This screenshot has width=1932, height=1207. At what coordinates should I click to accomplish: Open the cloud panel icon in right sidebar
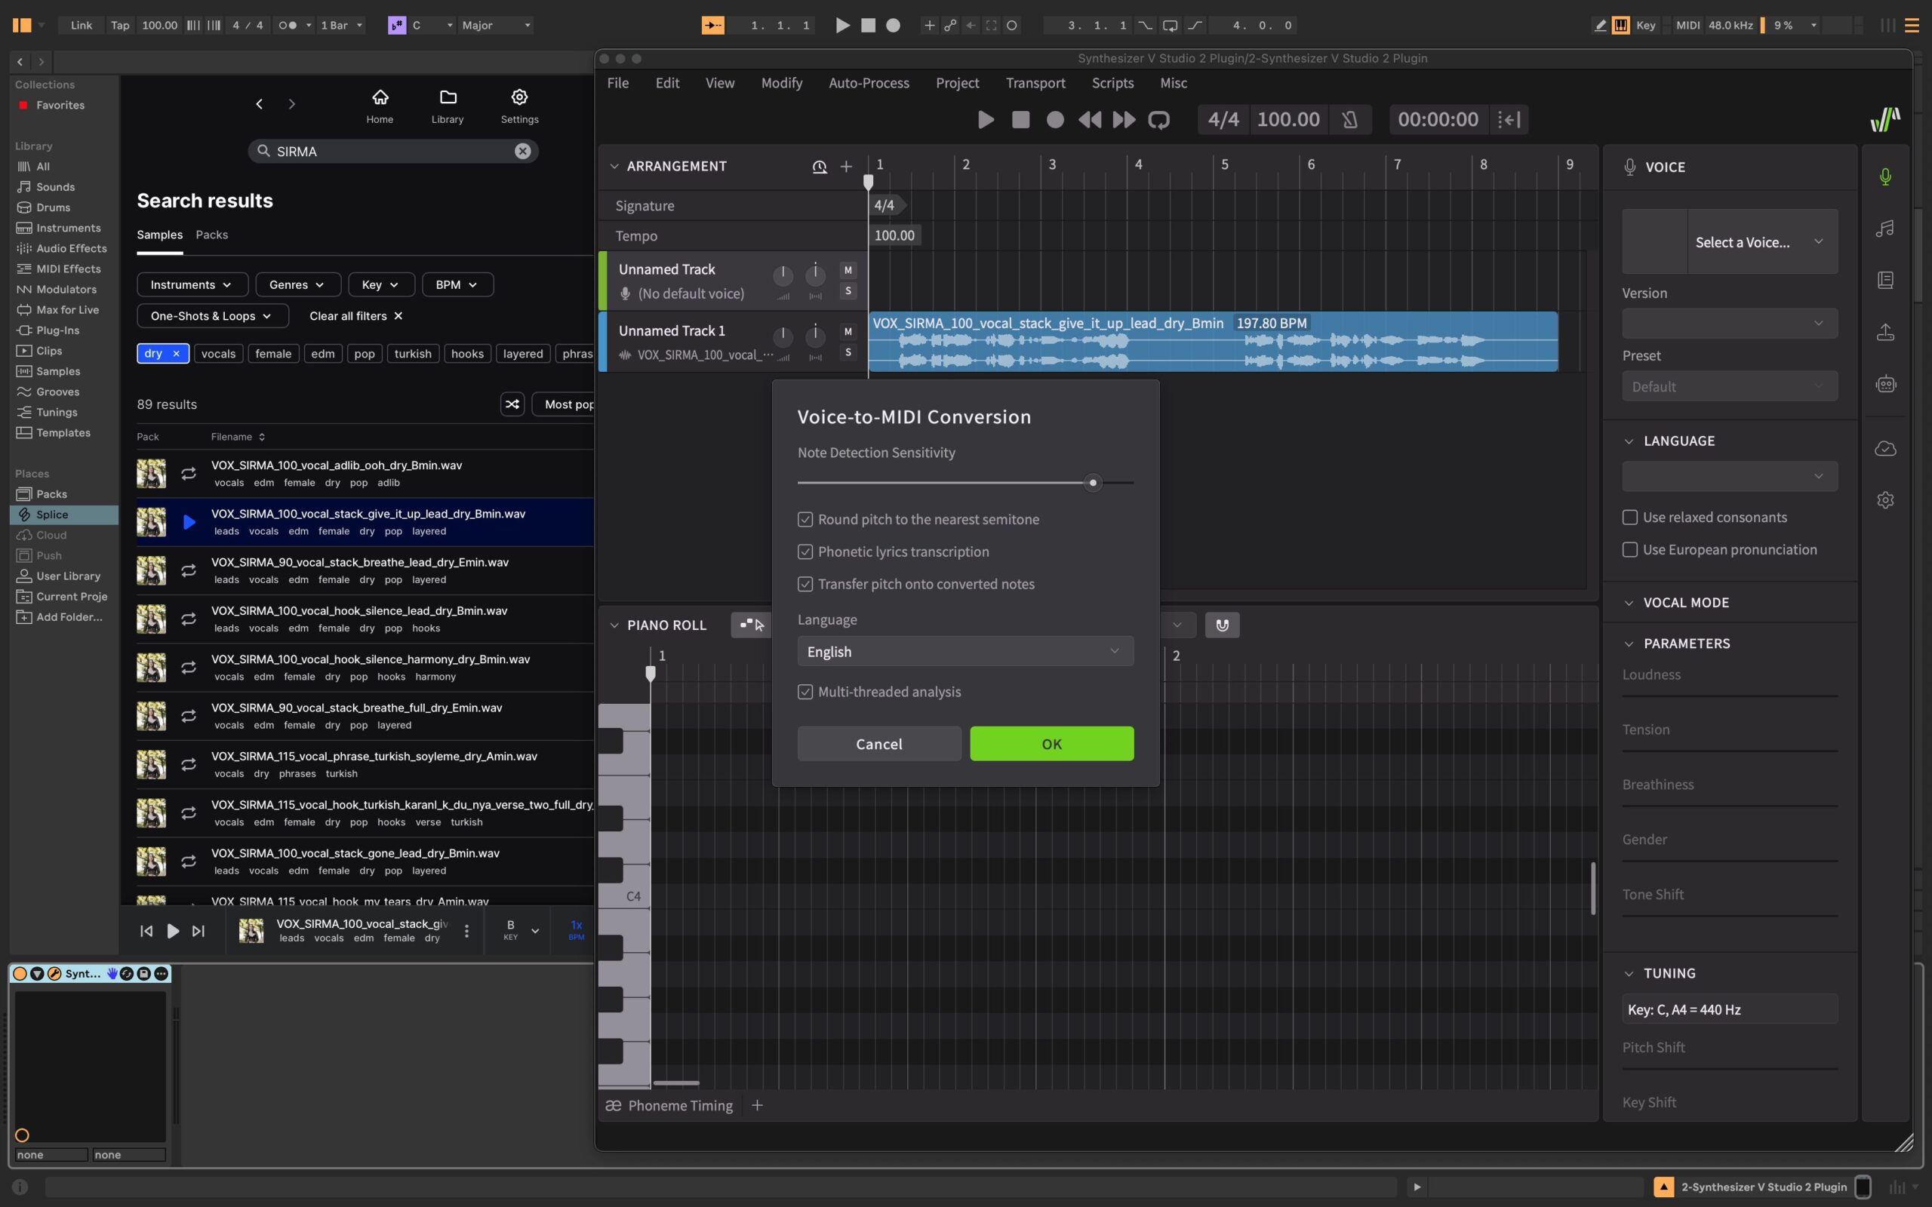[x=1885, y=449]
